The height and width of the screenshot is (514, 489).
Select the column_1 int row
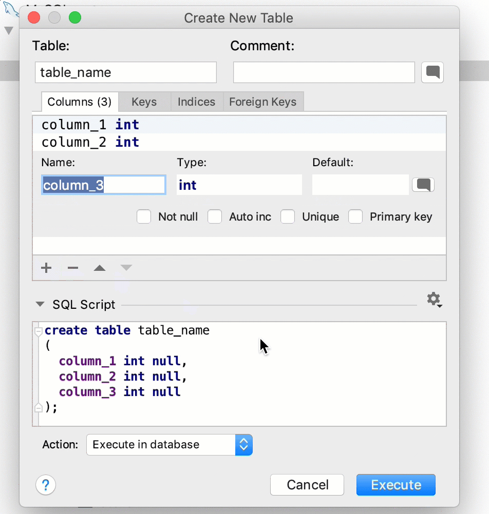239,125
